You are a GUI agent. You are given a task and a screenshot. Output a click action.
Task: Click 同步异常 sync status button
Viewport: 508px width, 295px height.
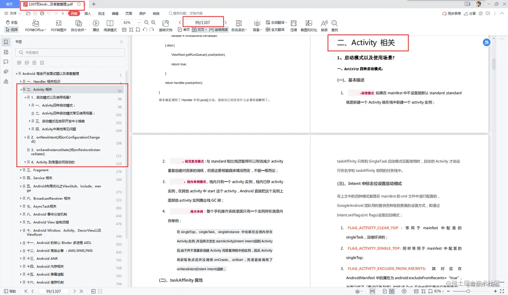click(x=452, y=13)
